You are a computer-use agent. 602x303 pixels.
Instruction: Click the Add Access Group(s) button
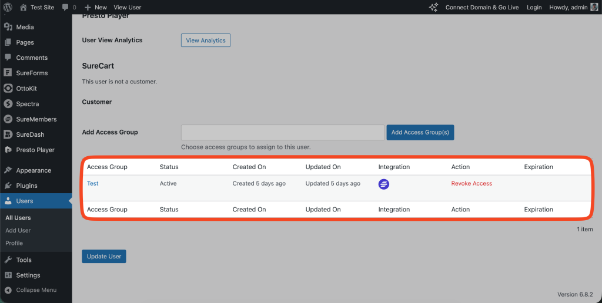point(420,132)
